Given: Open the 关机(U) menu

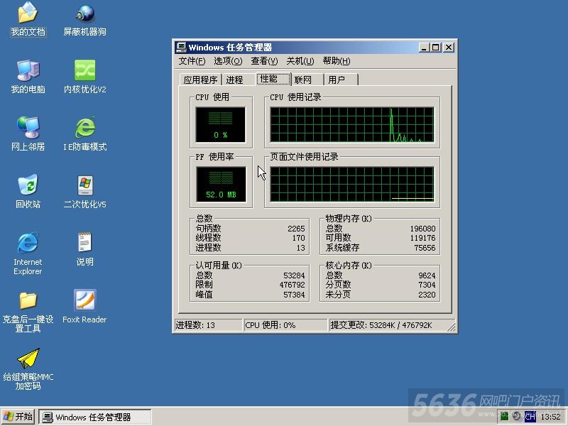Looking at the screenshot, I should point(300,61).
